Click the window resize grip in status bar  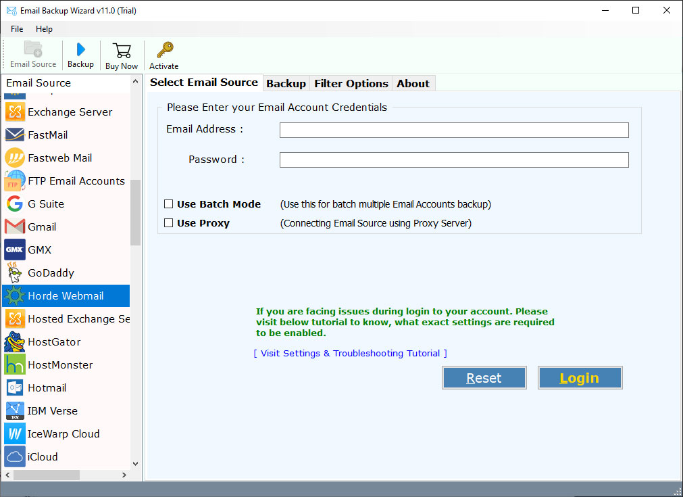point(677,491)
